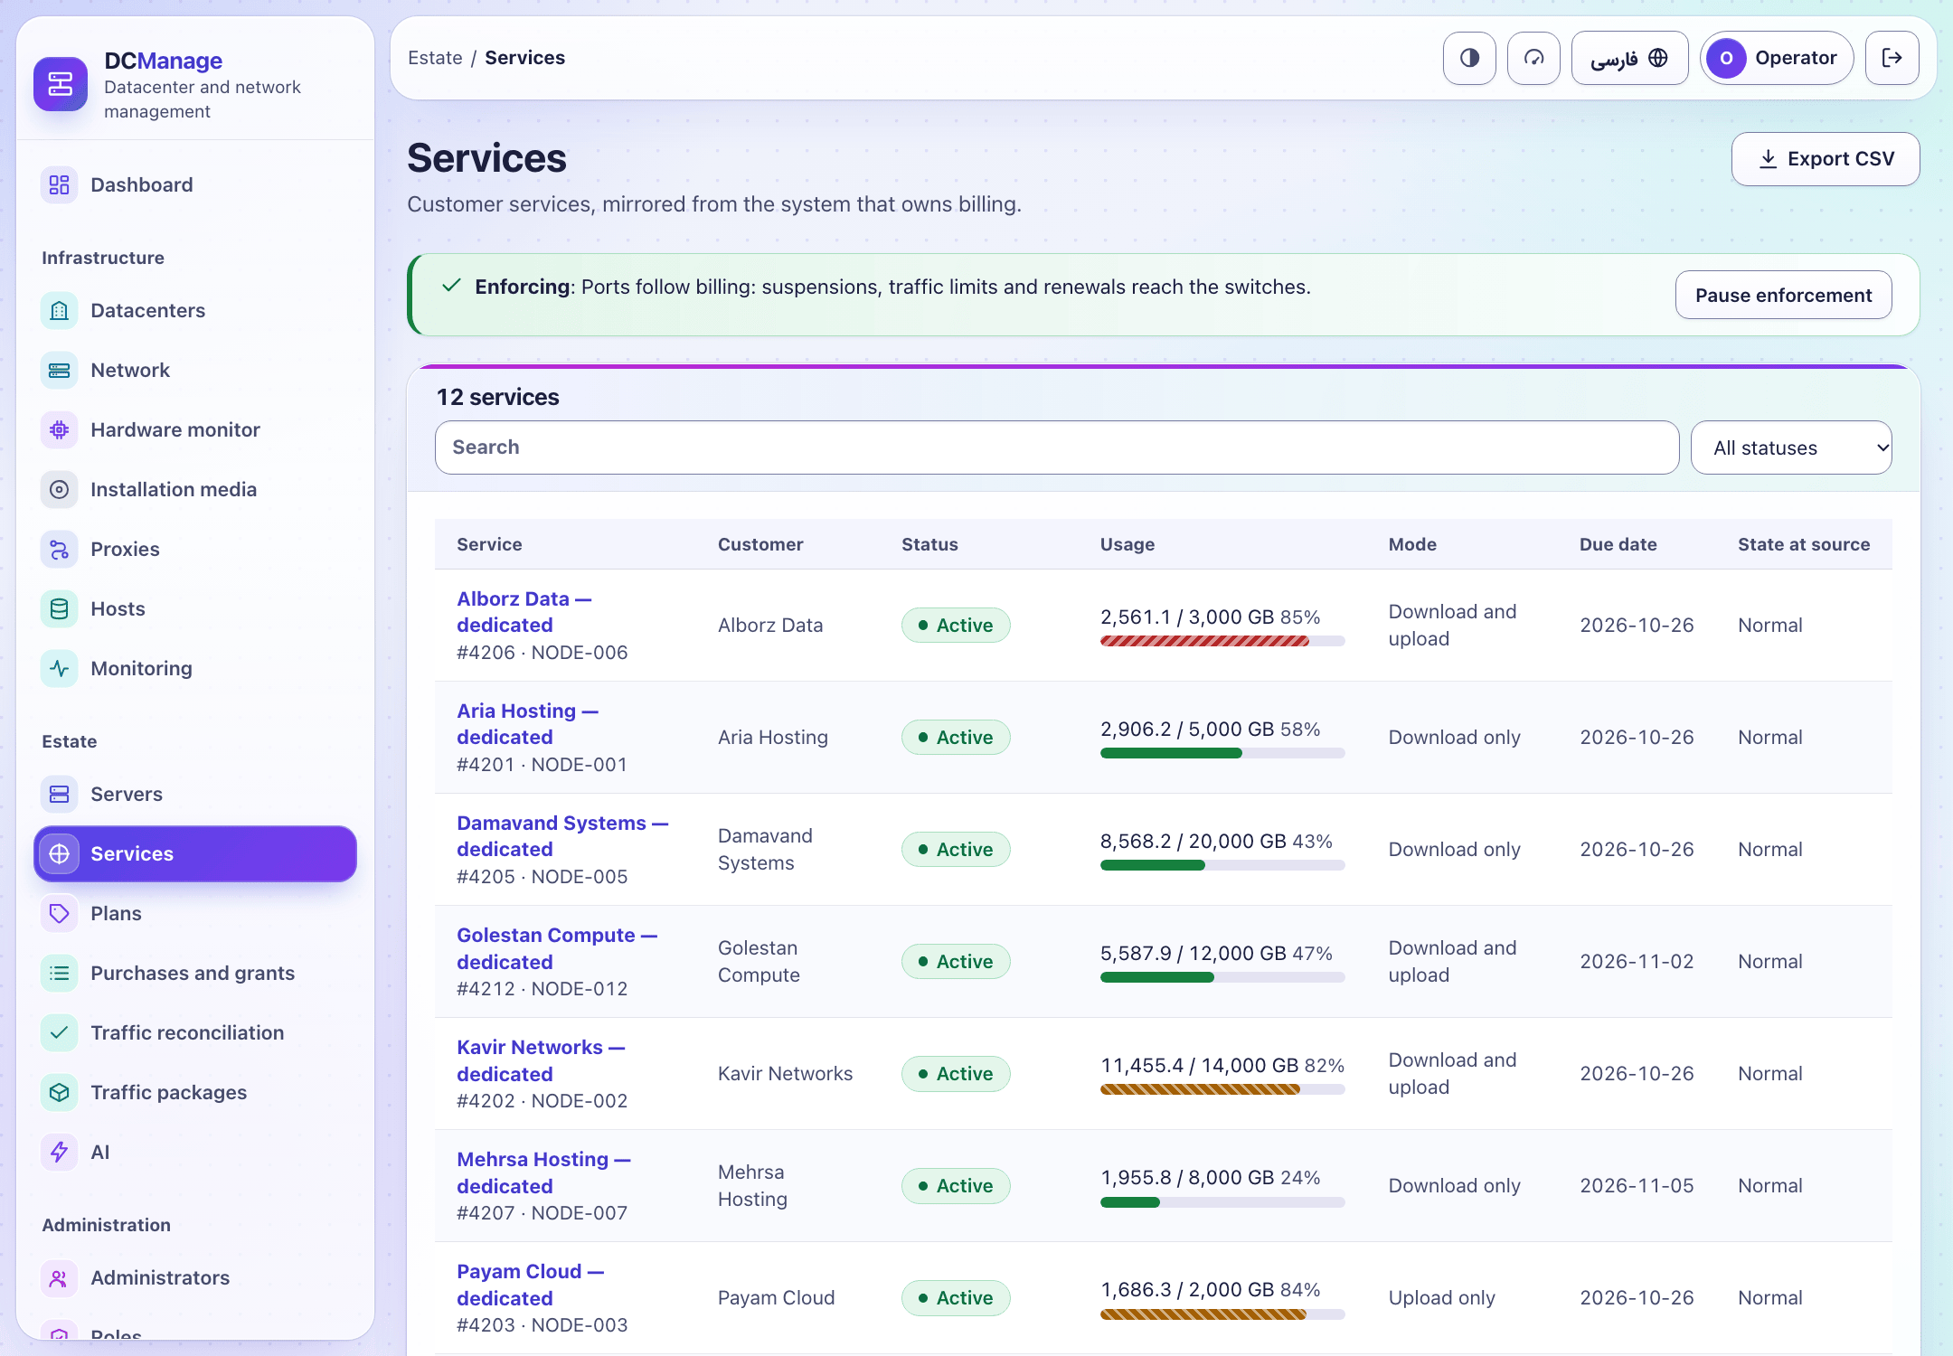The image size is (1953, 1356).
Task: Click the Due date column header
Action: coord(1618,544)
